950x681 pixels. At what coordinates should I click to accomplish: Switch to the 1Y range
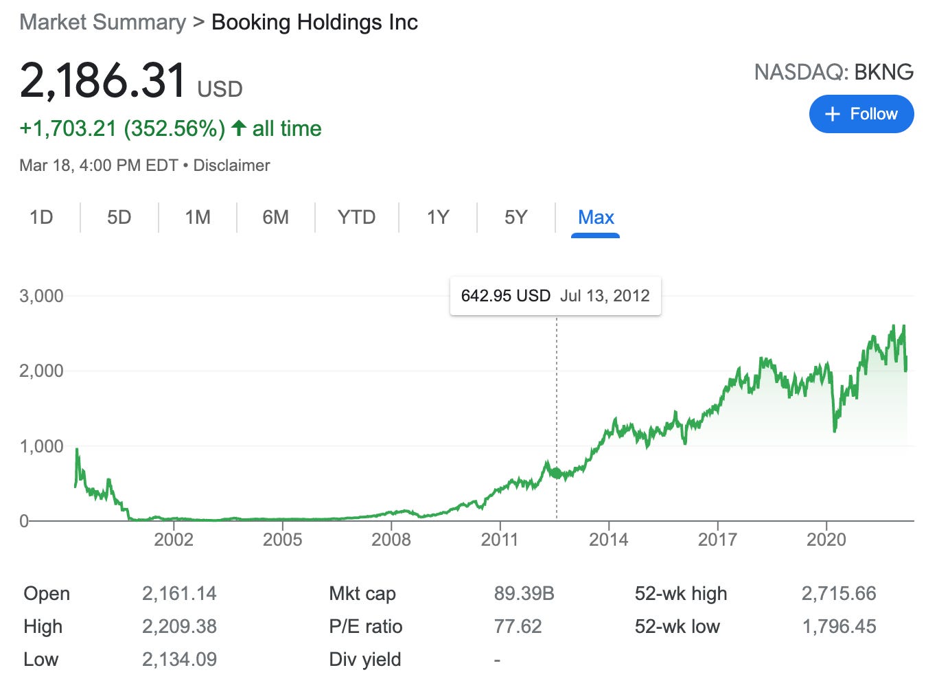(x=437, y=218)
